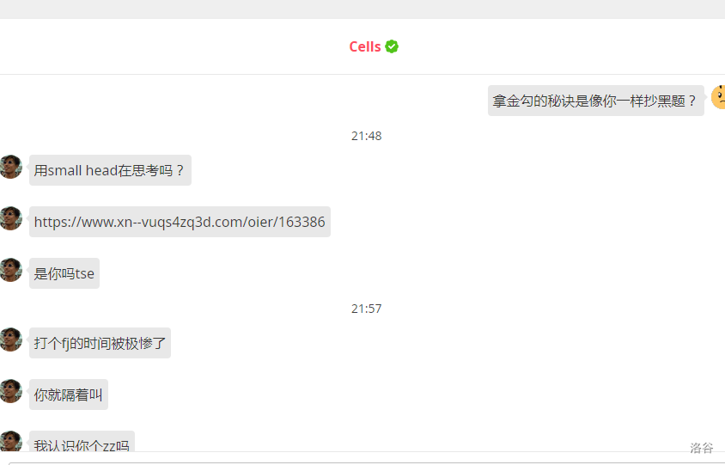Open the Cells username in chat header
The image size is (725, 465).
pos(365,46)
